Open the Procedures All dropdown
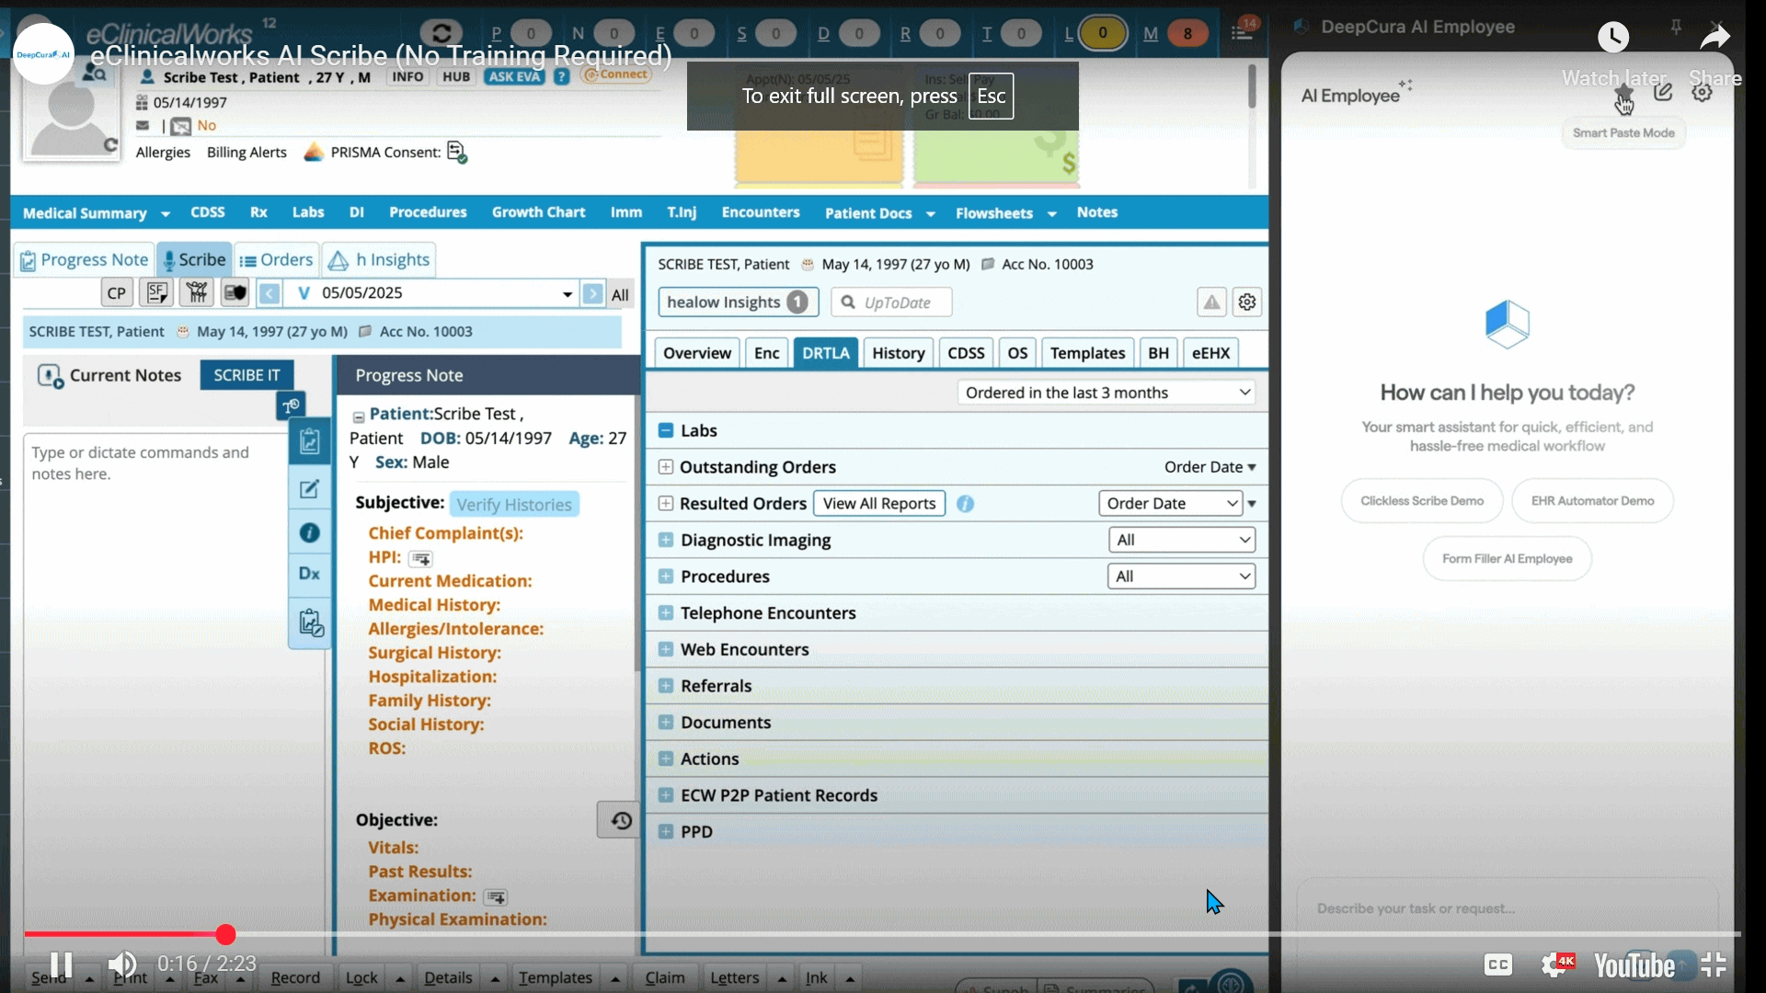 click(1182, 576)
